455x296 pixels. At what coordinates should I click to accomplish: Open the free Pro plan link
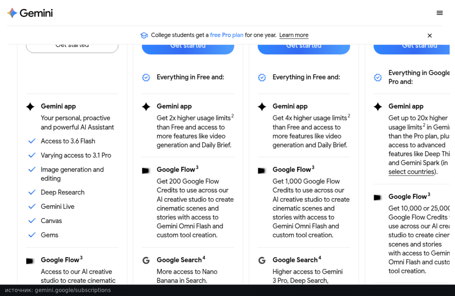coord(227,35)
